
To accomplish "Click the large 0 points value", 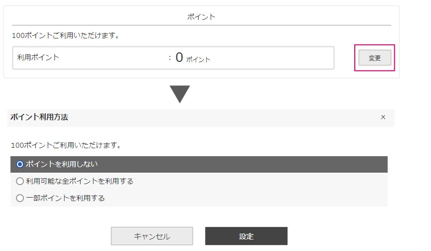I will (x=179, y=57).
